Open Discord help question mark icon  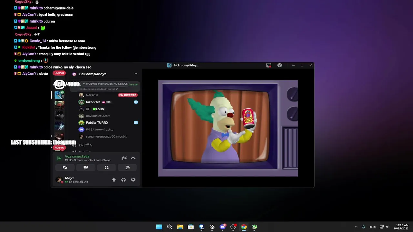(x=280, y=65)
